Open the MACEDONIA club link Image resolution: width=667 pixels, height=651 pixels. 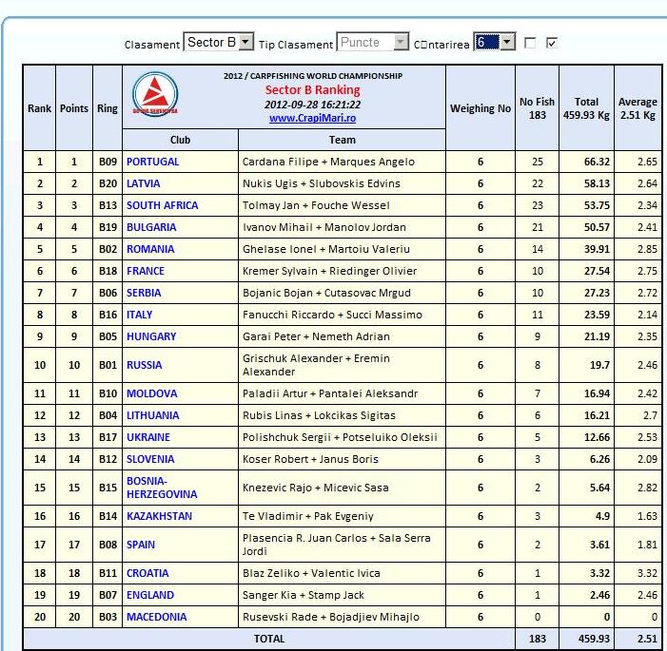[157, 617]
